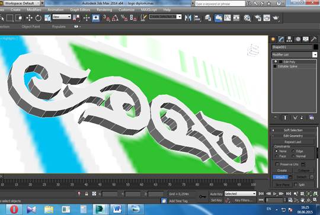Activate Select and Scale tool
This screenshot has height=215, width=320.
point(47,18)
